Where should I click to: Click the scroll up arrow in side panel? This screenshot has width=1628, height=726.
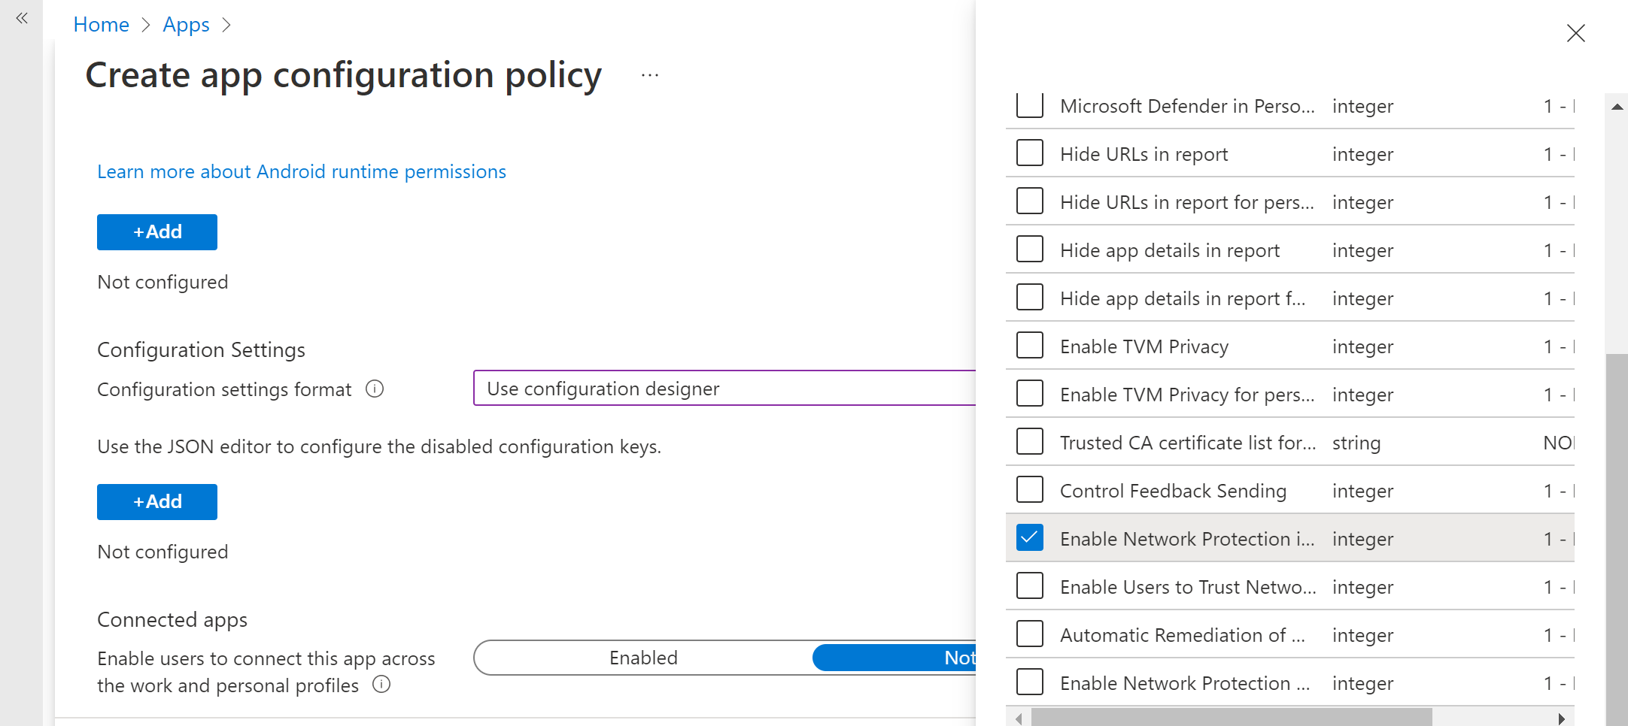pyautogui.click(x=1617, y=107)
